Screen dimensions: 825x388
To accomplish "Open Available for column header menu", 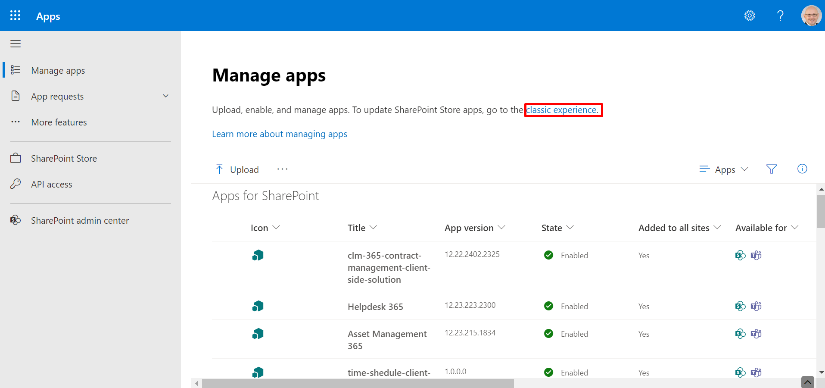I will pyautogui.click(x=767, y=228).
